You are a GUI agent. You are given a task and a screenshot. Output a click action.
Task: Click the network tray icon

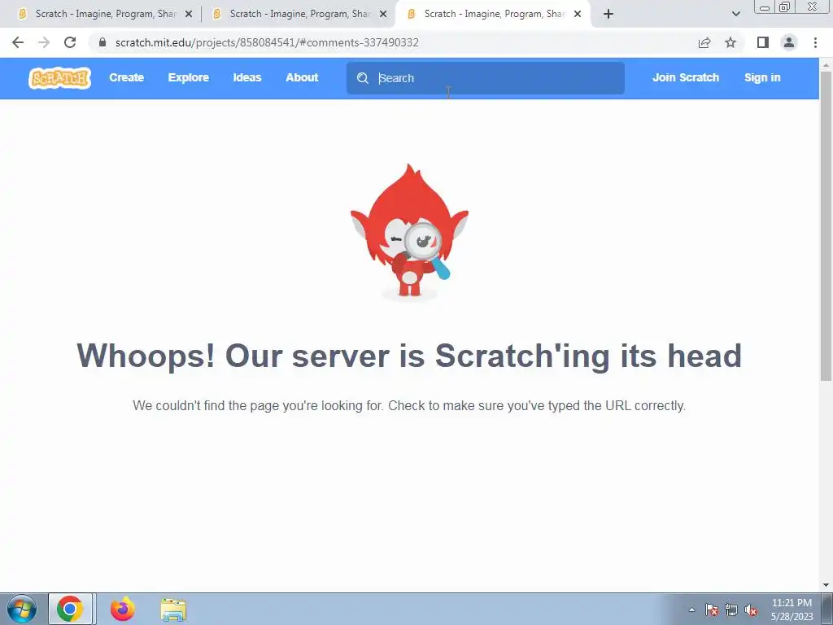(731, 610)
